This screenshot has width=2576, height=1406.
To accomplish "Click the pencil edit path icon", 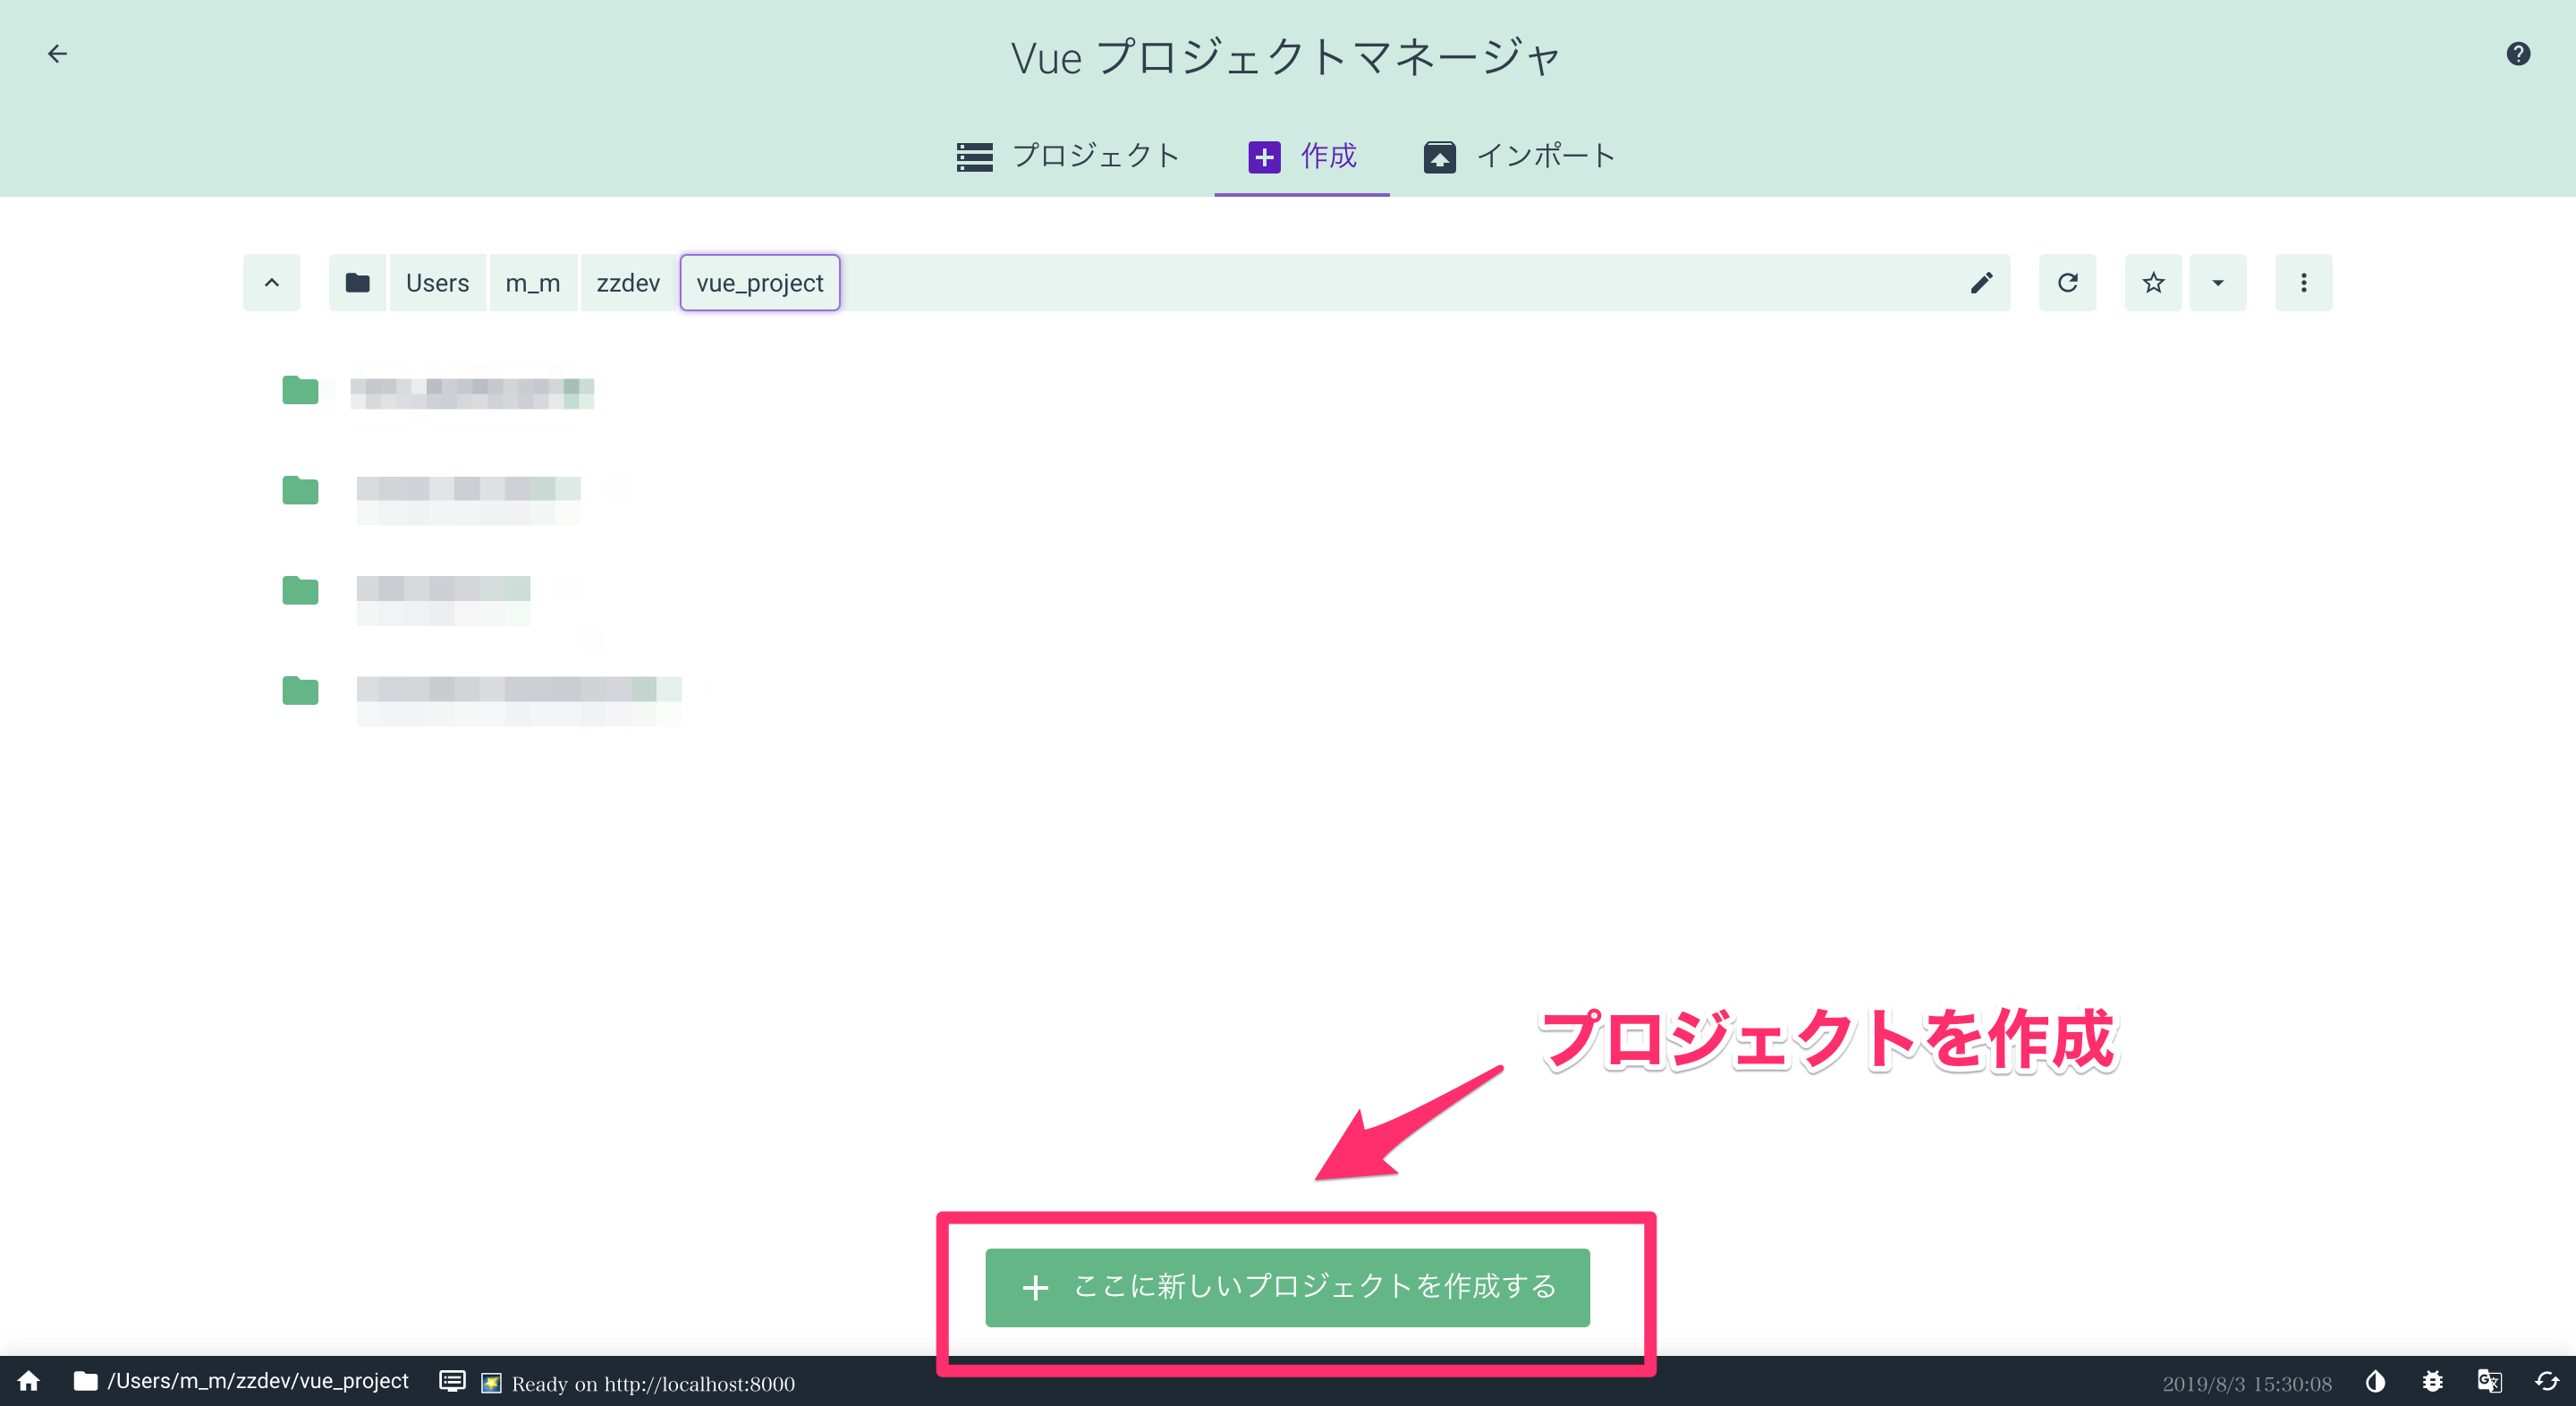I will point(1981,283).
